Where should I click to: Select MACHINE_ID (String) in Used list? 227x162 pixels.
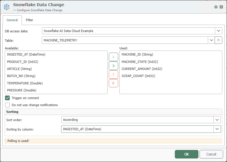[171, 54]
